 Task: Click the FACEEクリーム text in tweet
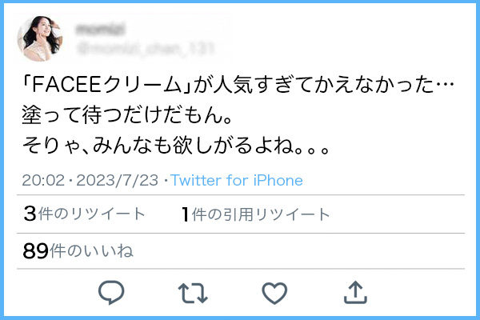(x=106, y=85)
